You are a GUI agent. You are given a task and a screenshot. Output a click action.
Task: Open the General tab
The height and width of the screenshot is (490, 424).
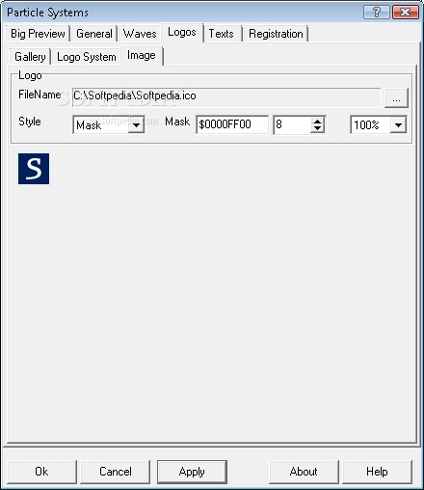pyautogui.click(x=94, y=34)
